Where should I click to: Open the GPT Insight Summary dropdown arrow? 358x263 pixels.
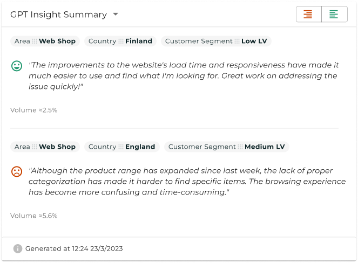[116, 15]
